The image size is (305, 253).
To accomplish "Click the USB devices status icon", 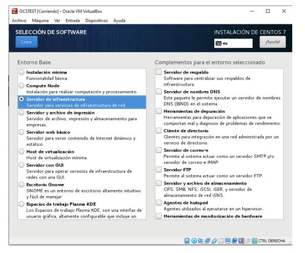I will [214, 241].
